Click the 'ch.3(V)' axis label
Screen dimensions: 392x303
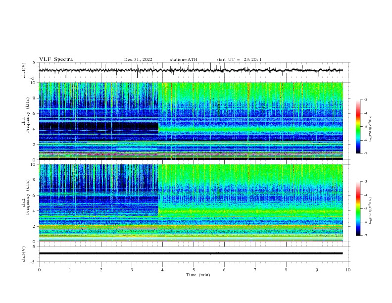(x=24, y=254)
